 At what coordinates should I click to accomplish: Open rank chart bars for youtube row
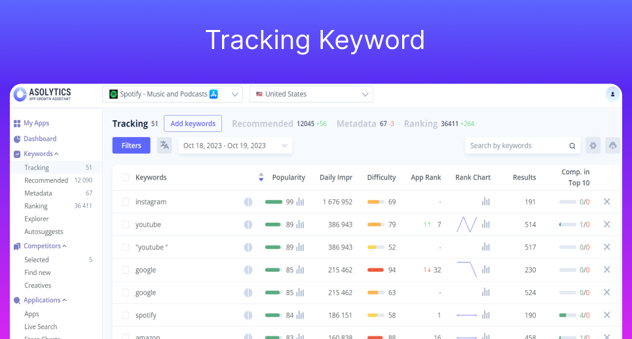point(486,224)
